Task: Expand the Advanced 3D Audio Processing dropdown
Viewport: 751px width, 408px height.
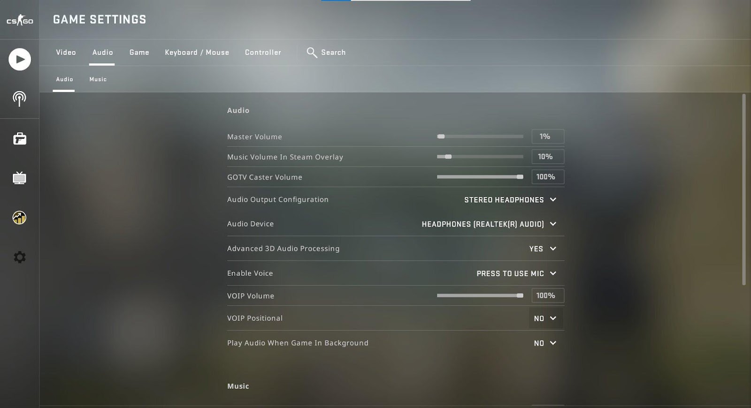Action: 543,249
